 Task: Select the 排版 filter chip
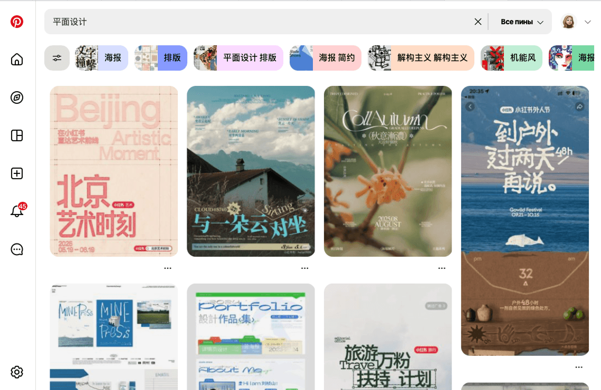[x=161, y=58]
